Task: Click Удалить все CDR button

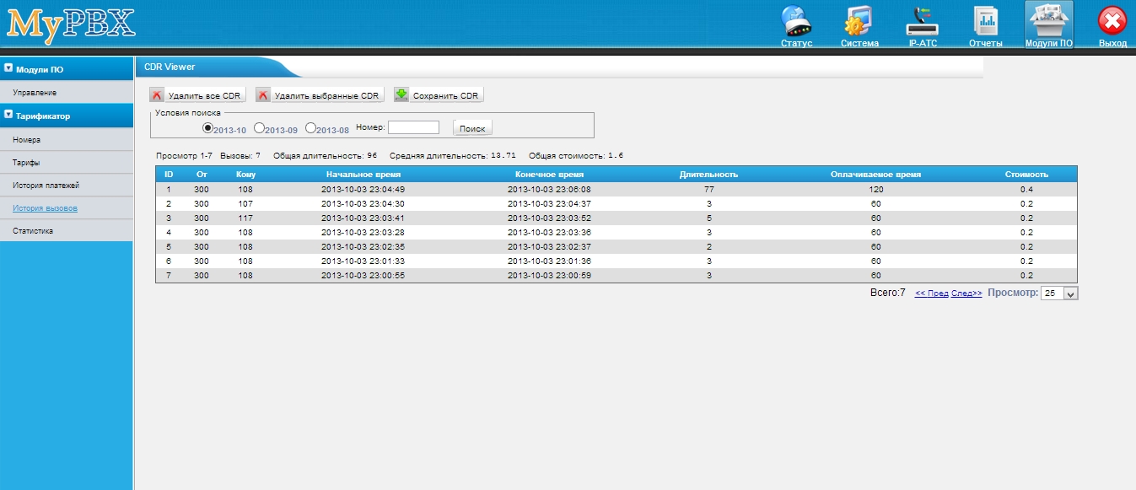Action: (197, 95)
